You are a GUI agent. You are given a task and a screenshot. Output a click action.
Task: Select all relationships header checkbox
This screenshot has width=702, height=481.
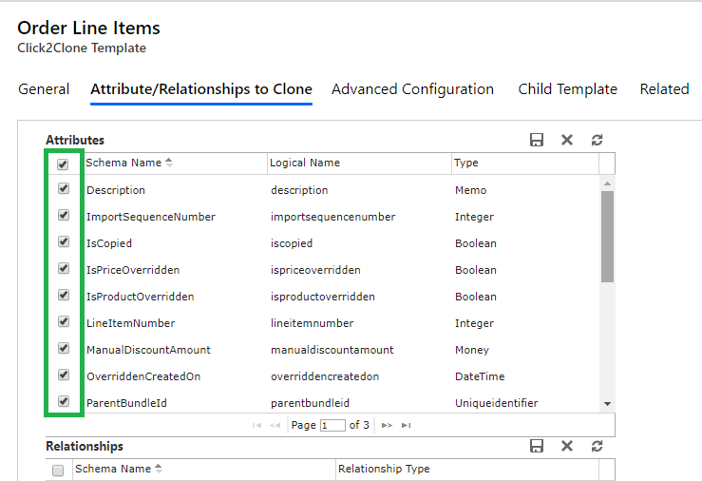[58, 470]
